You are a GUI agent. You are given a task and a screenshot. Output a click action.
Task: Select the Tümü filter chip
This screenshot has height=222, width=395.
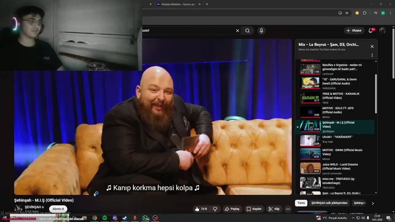pyautogui.click(x=301, y=203)
